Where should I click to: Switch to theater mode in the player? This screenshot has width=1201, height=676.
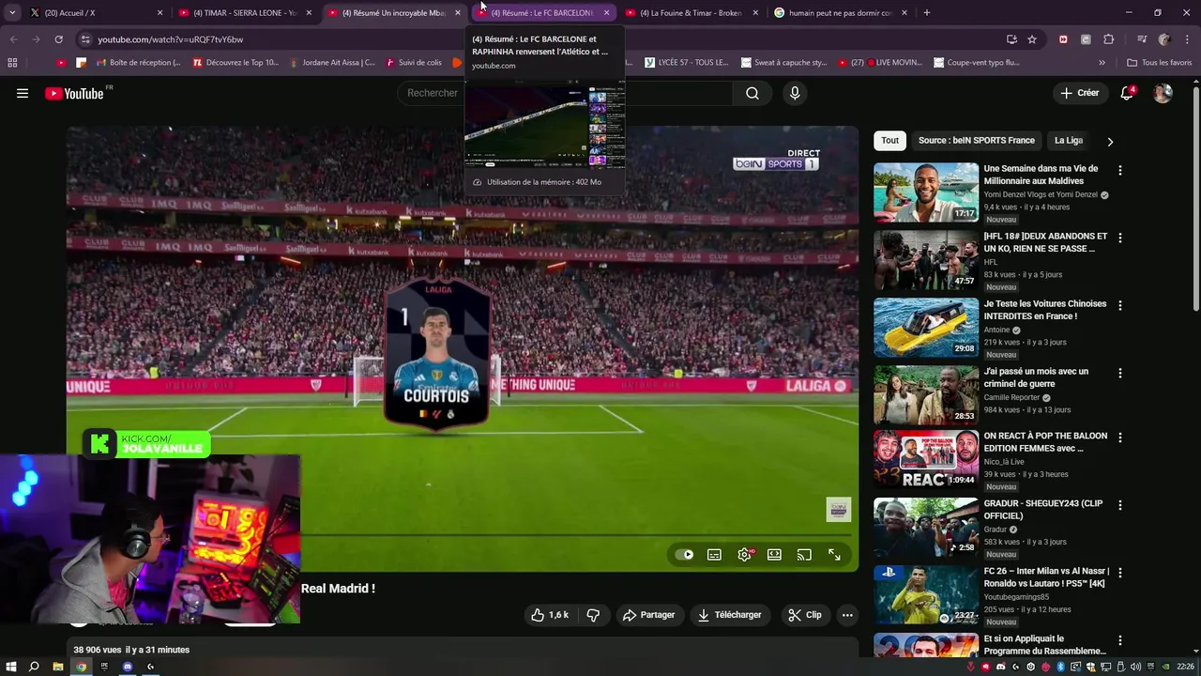[774, 555]
